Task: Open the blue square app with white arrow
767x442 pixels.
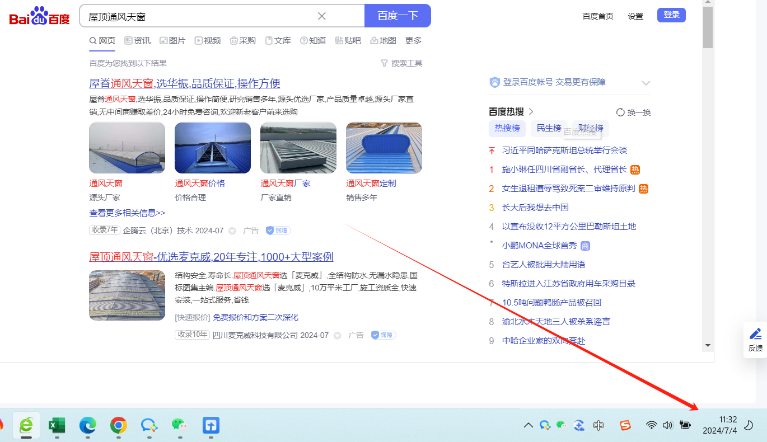Action: (211, 426)
